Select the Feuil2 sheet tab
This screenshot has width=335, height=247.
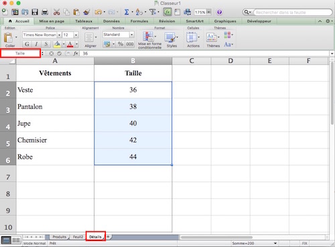pyautogui.click(x=78, y=237)
